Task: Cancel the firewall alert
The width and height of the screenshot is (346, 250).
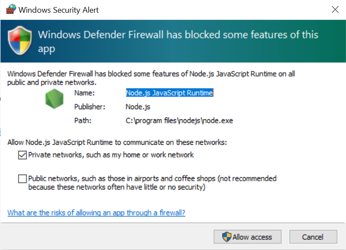Action: (x=313, y=237)
